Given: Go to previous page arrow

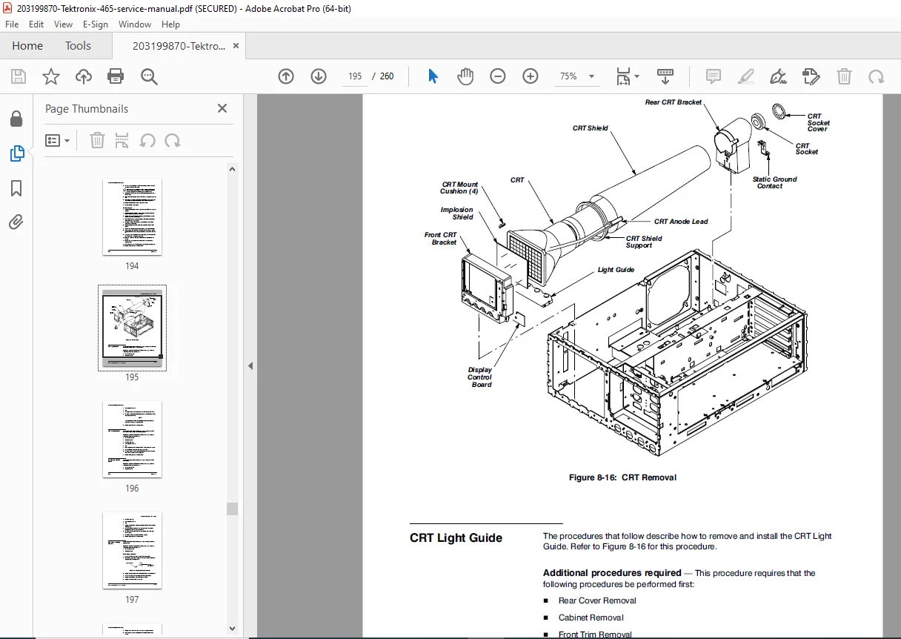Looking at the screenshot, I should click(286, 76).
